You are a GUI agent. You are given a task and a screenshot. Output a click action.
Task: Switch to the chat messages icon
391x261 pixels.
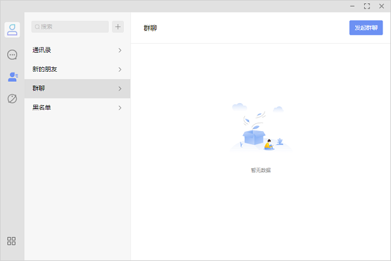12,55
